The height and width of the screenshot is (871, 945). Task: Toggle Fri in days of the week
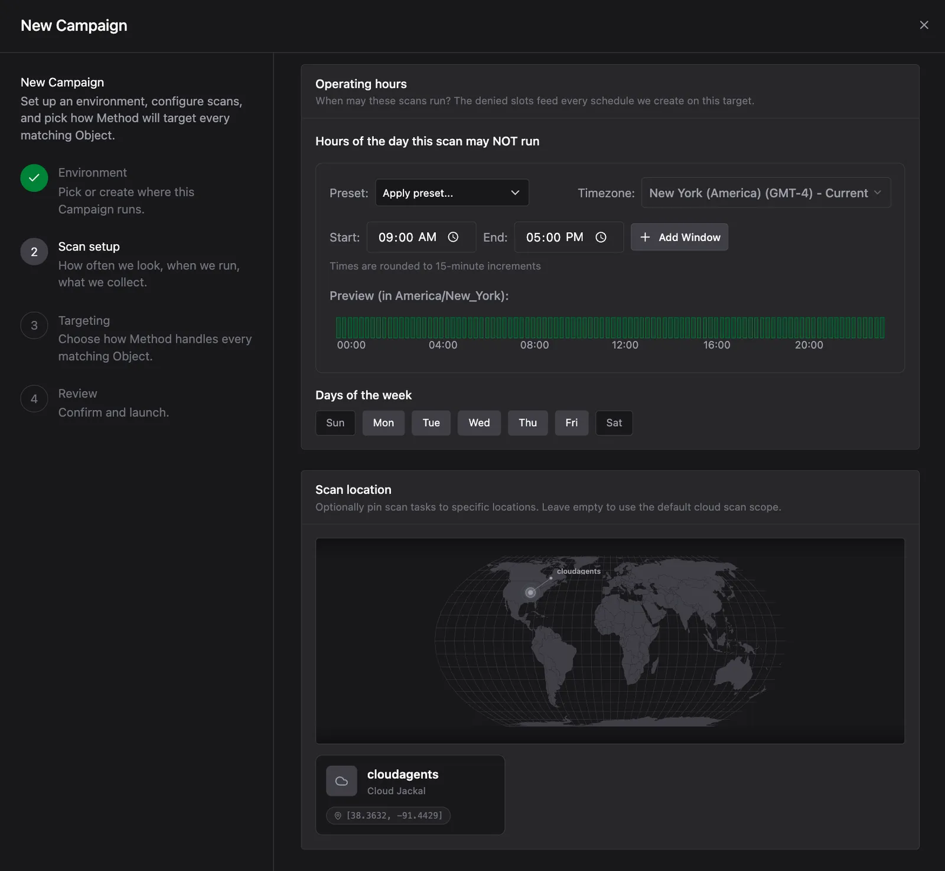(x=572, y=423)
